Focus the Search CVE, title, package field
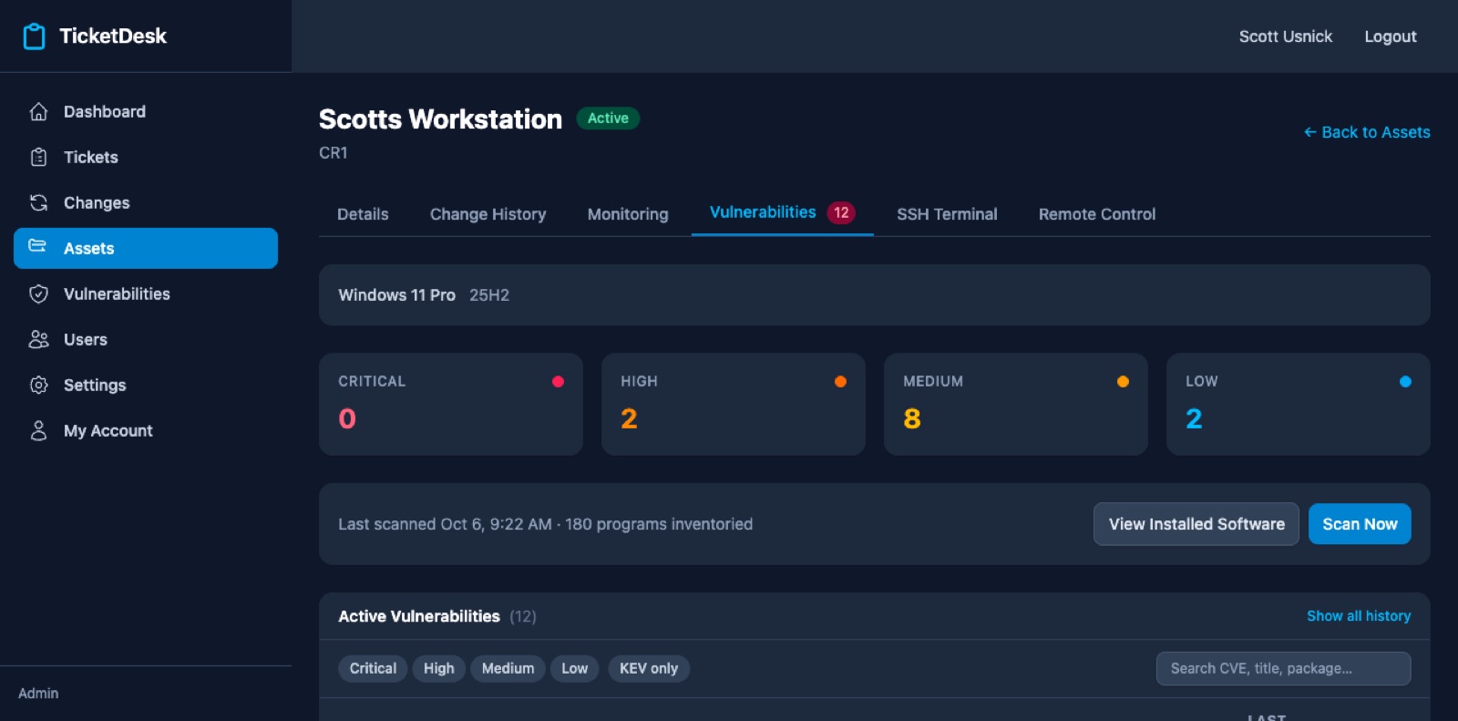 pos(1283,668)
